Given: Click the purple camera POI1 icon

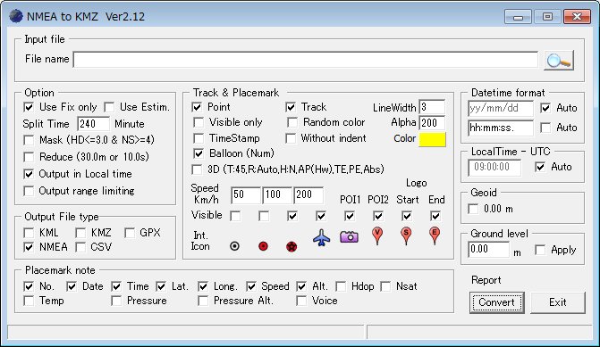Looking at the screenshot, I should 349,236.
